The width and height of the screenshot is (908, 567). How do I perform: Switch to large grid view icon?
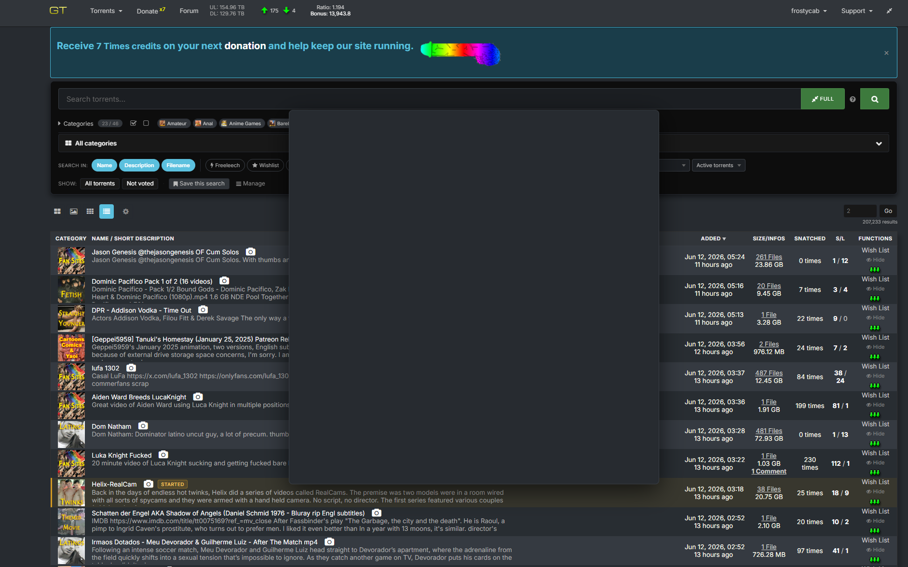pos(57,211)
